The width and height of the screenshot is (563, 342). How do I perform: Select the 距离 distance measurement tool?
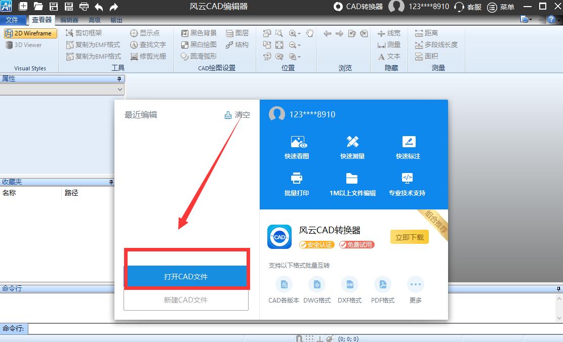pyautogui.click(x=425, y=33)
